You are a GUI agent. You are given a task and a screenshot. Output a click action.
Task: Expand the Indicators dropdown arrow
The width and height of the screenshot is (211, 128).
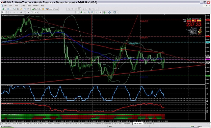click(x=107, y=12)
